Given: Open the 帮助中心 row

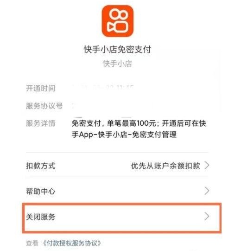Looking at the screenshot, I should [x=117, y=191].
